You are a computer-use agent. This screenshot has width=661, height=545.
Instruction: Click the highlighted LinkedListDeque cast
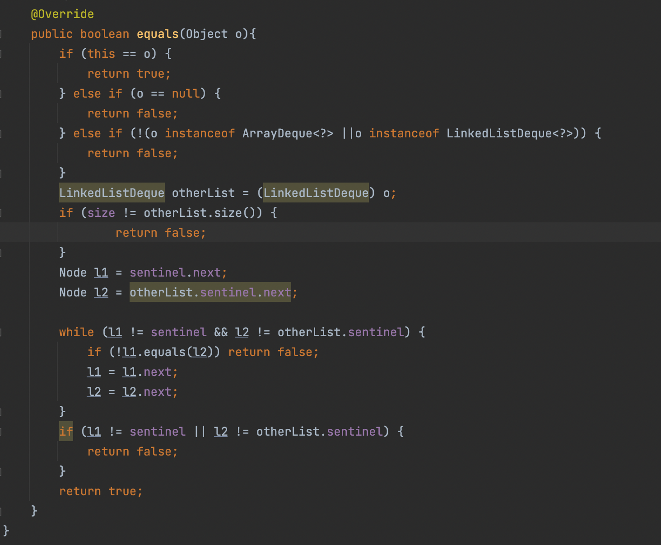tap(316, 193)
